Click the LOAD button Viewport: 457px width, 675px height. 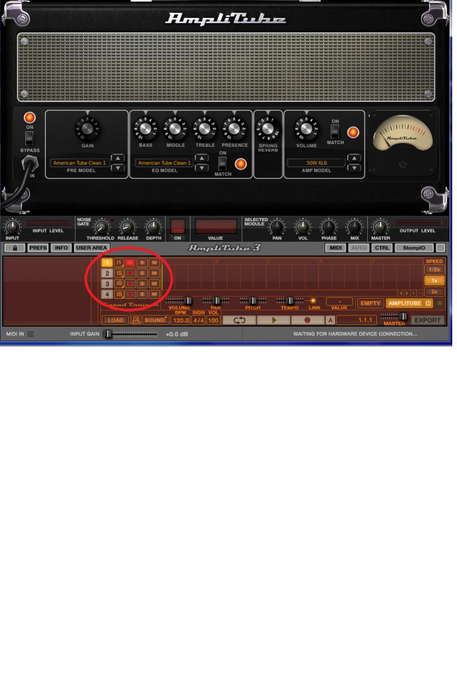click(x=116, y=320)
